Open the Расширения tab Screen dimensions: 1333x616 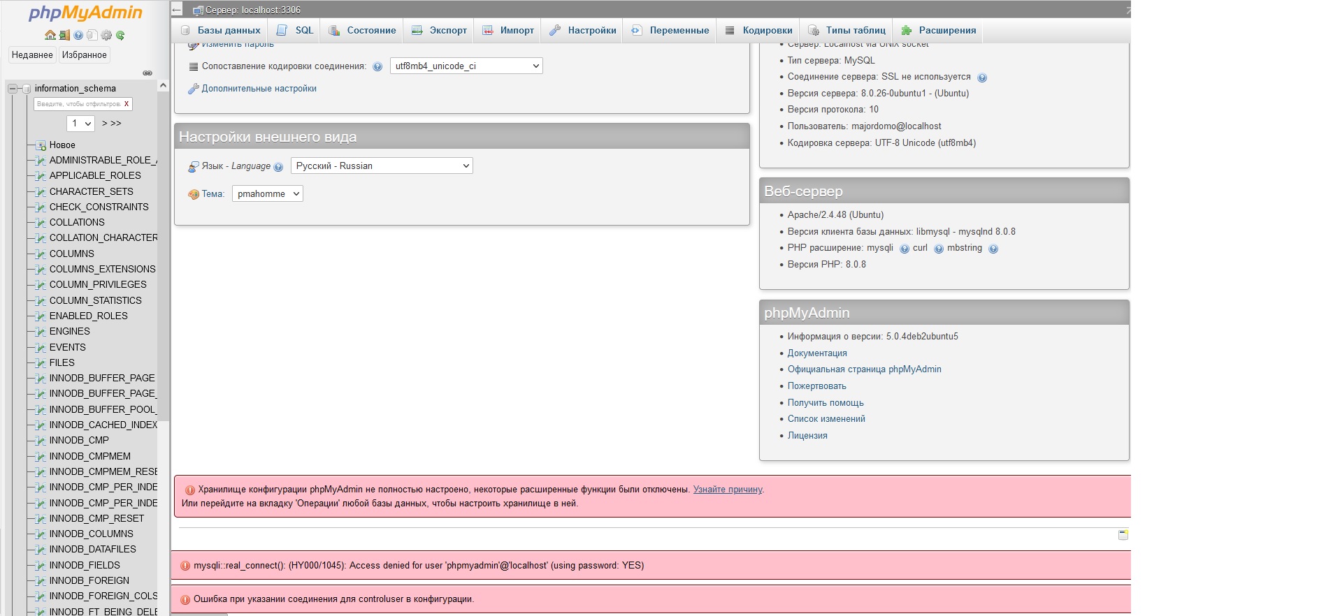pos(938,31)
